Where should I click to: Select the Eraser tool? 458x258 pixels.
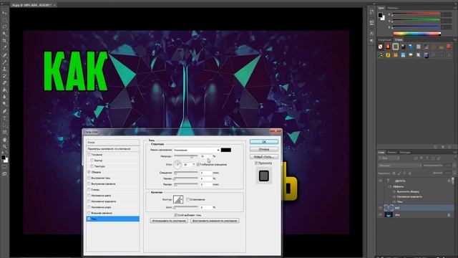tap(4, 83)
